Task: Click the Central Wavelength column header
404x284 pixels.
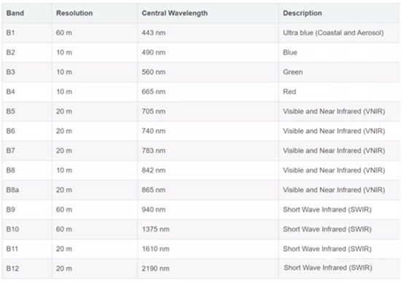Action: [x=174, y=13]
